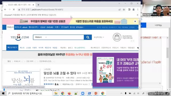Screen dimensions: 171x96
Task: Expand breadcrumb 건강에세이 dropdown arrow
Action: pos(54,61)
